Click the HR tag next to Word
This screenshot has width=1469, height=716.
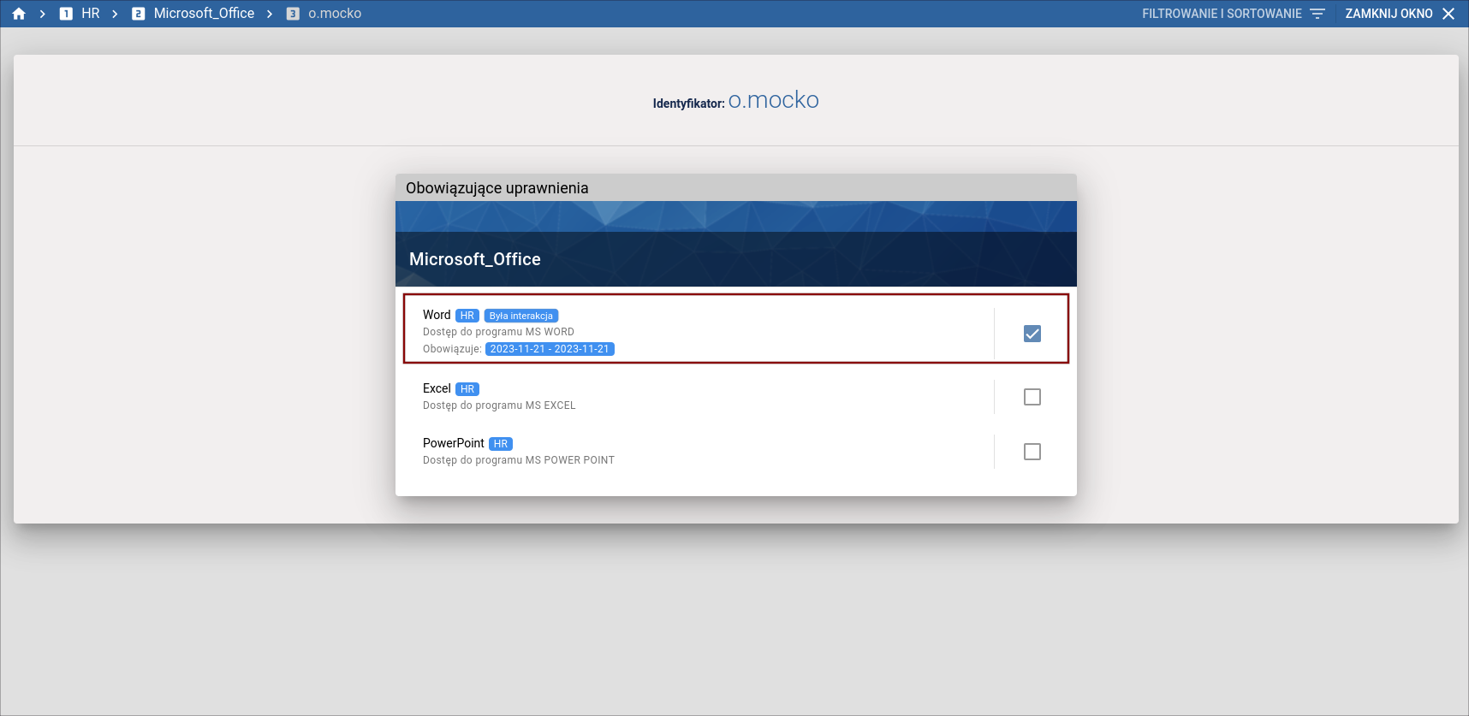[467, 316]
